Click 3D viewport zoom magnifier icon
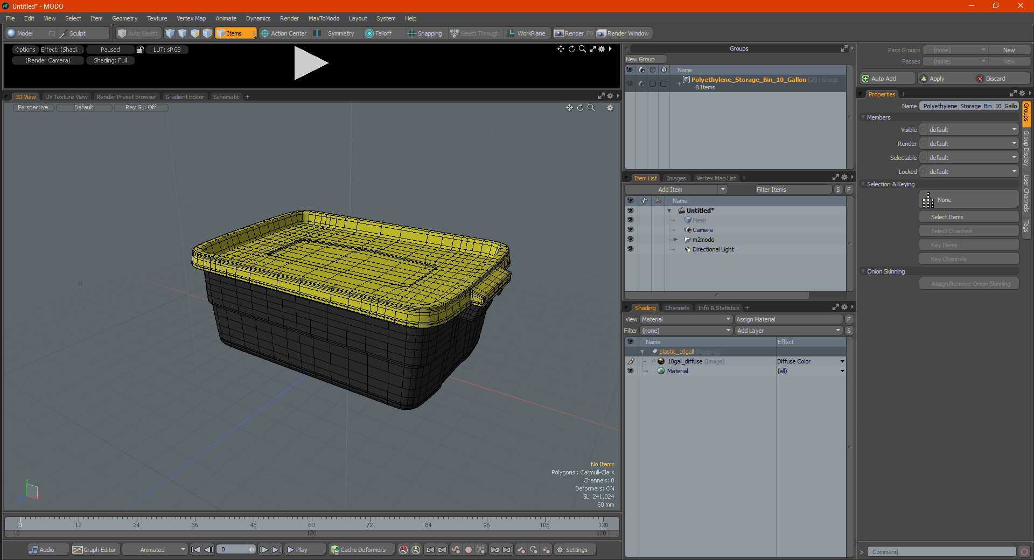This screenshot has height=560, width=1034. pos(591,108)
